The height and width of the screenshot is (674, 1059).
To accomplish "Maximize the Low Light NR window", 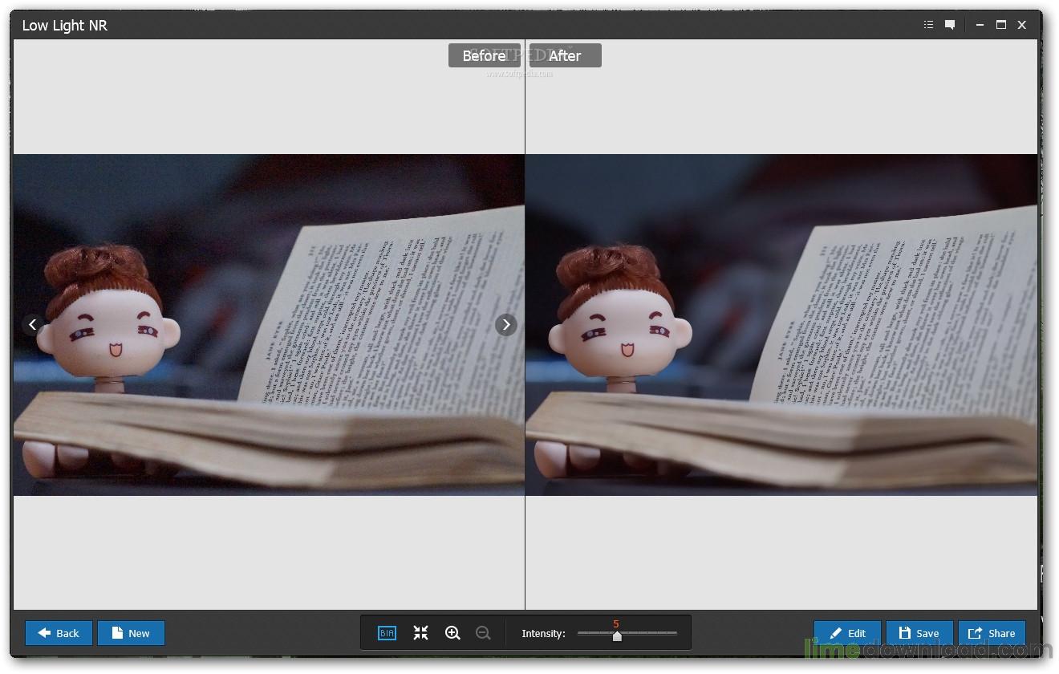I will 1000,25.
